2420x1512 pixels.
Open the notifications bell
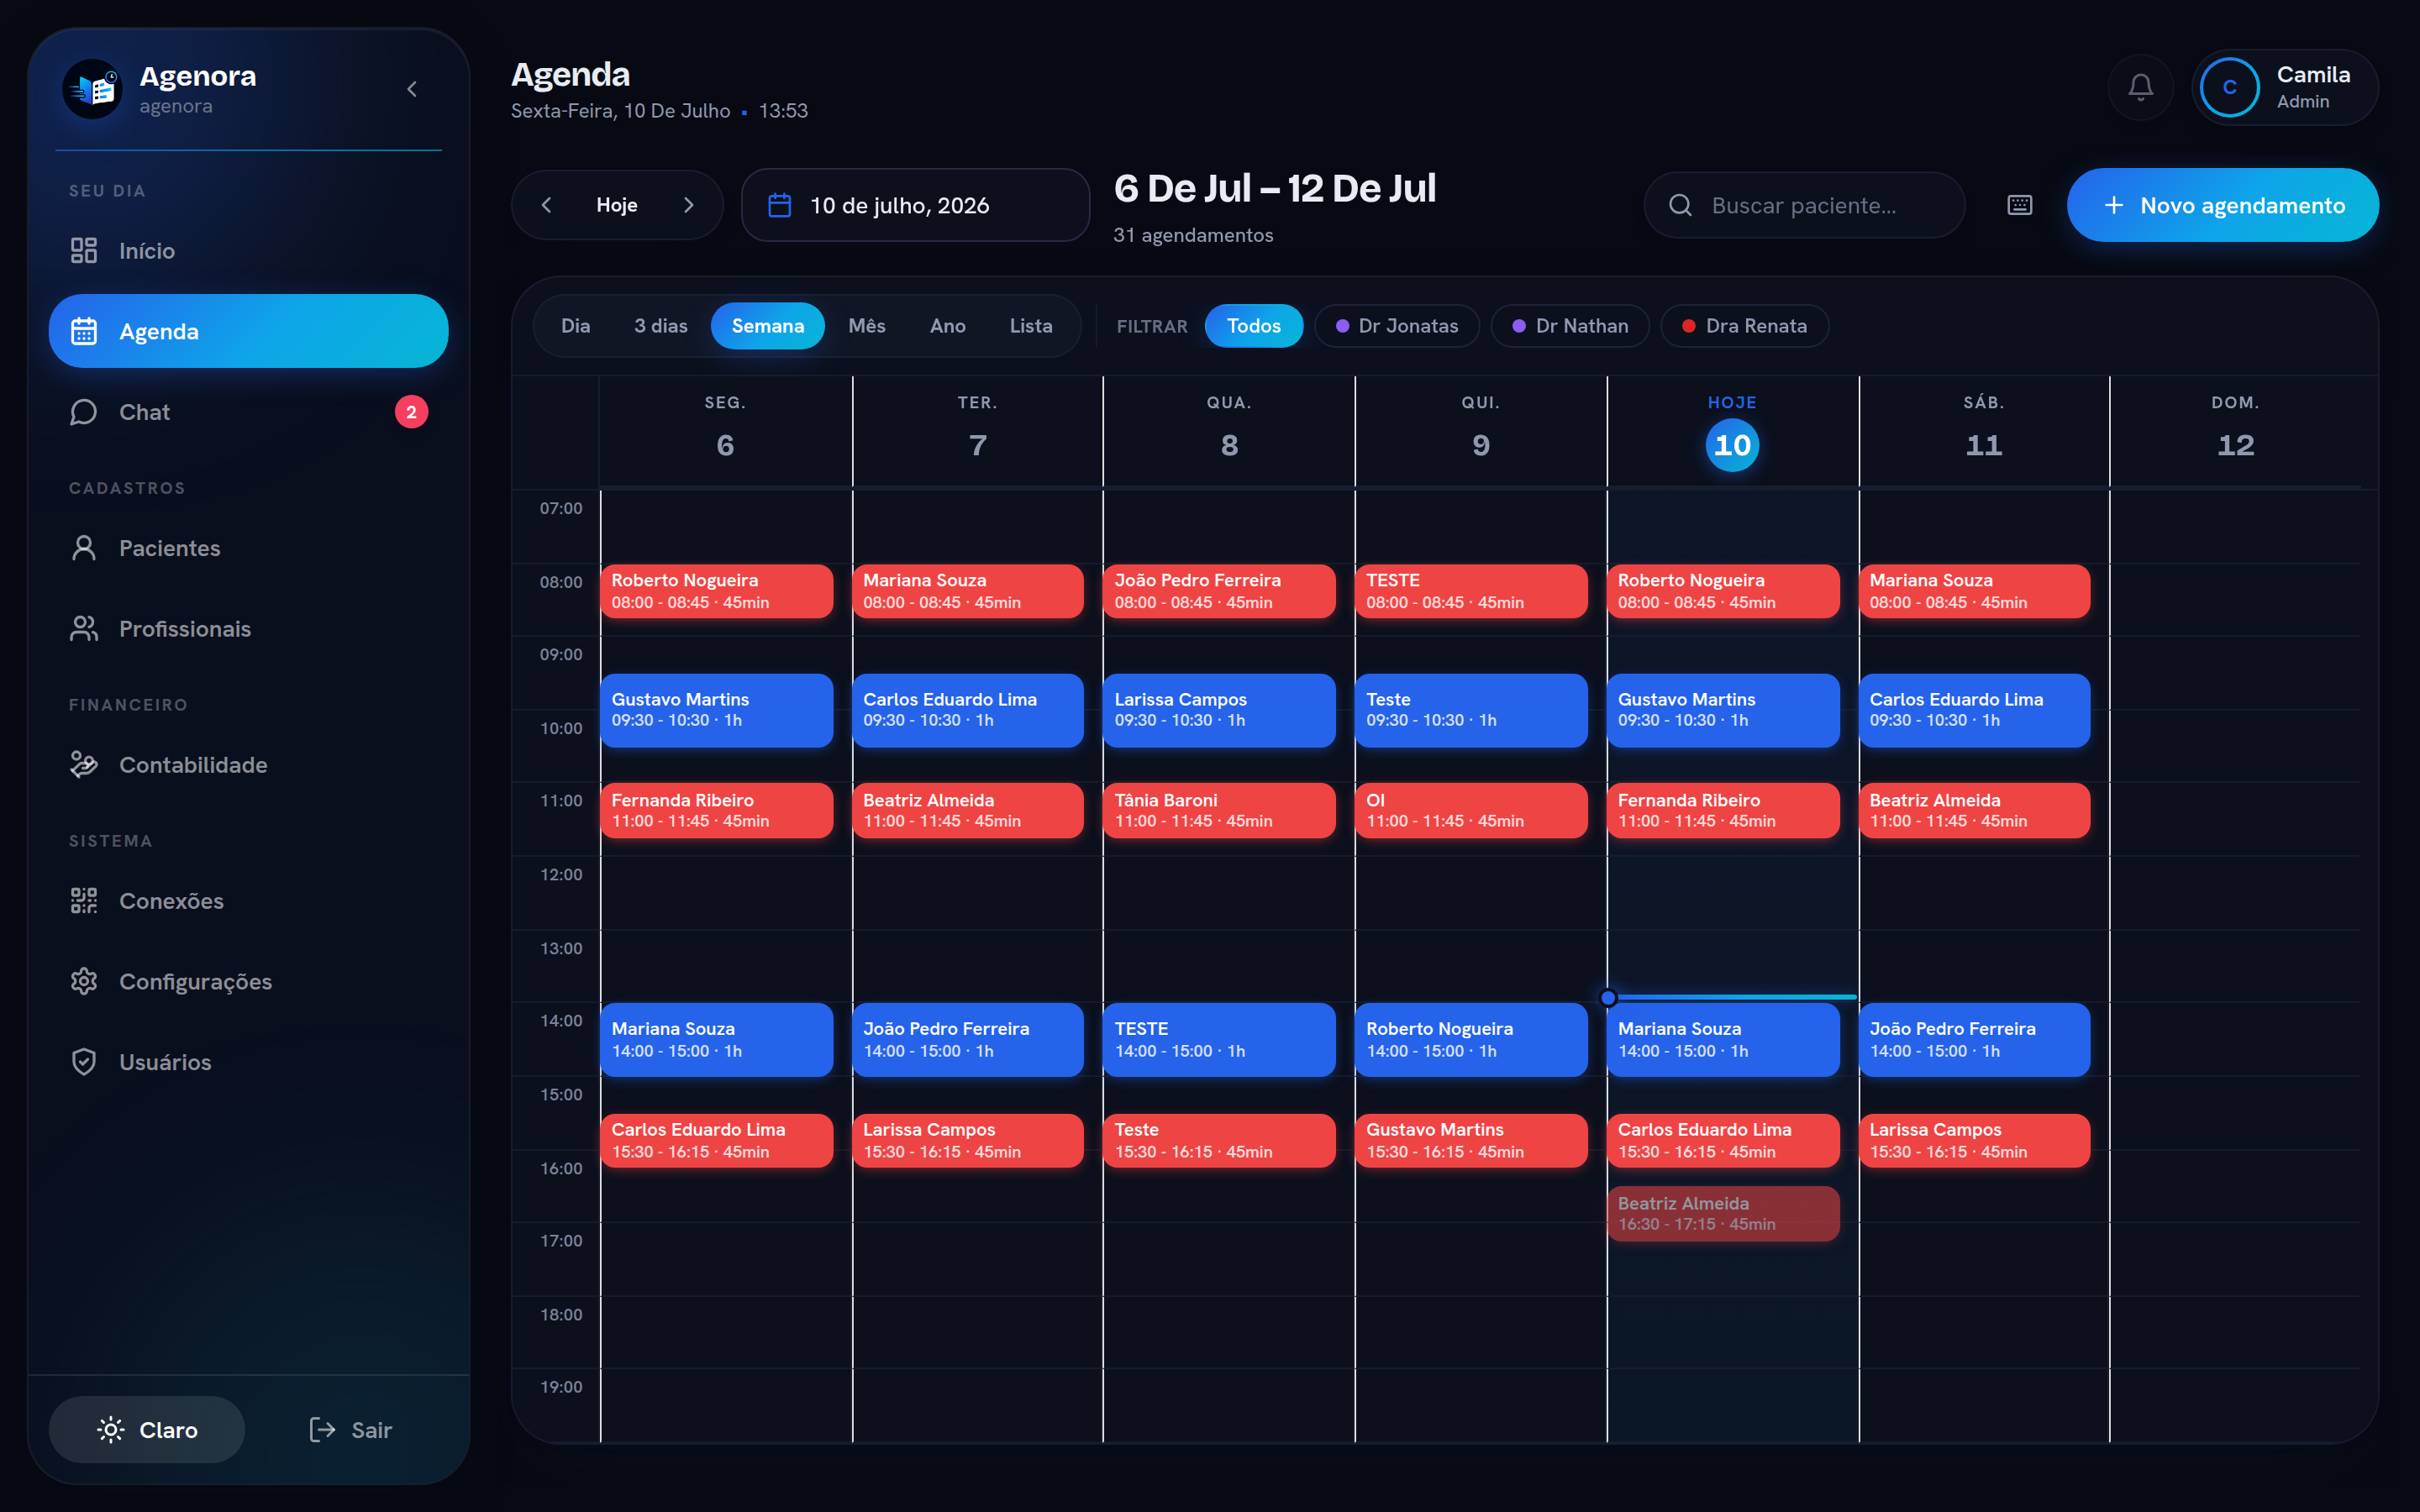click(2140, 88)
